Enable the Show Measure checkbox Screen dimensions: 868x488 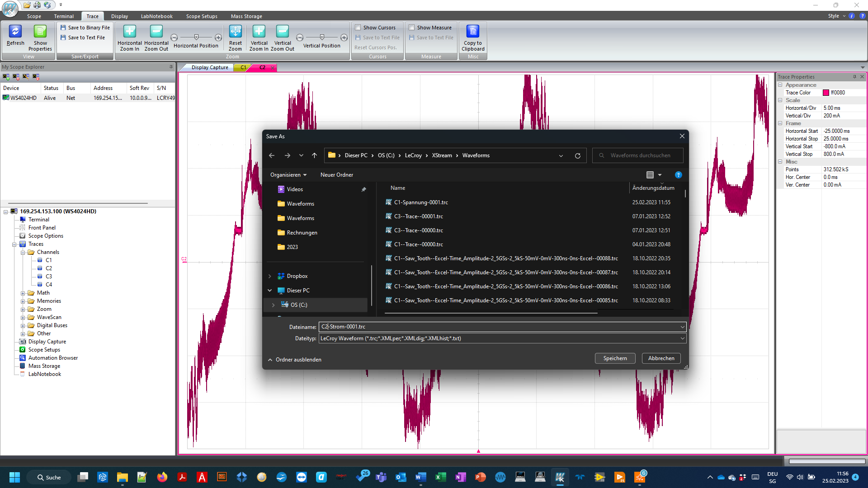[412, 28]
